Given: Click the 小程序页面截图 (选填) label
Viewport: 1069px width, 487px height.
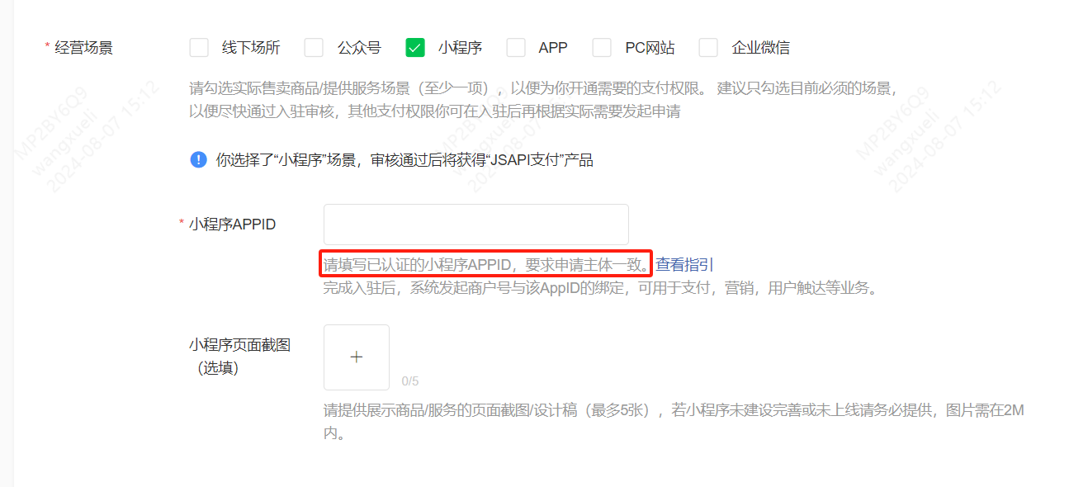Looking at the screenshot, I should click(239, 357).
